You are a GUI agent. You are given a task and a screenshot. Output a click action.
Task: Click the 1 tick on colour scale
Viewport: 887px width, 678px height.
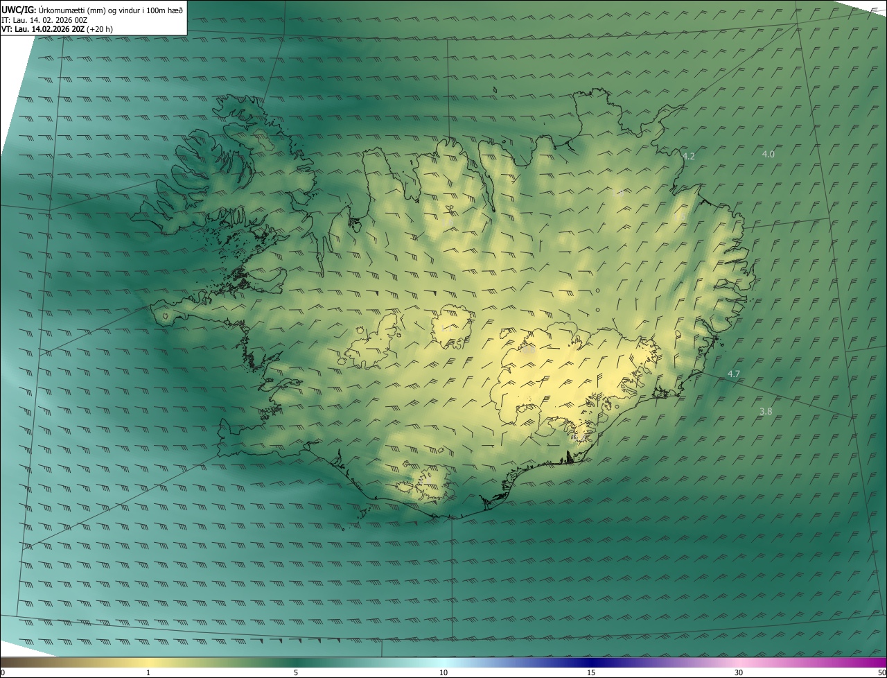coord(148,672)
